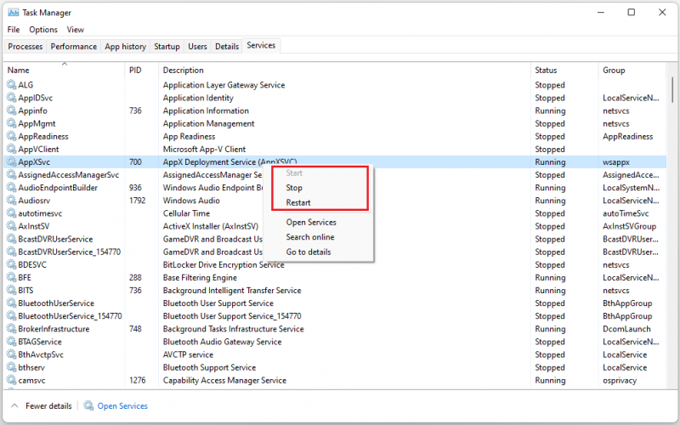The width and height of the screenshot is (680, 425).
Task: Select the Services tab
Action: [261, 45]
